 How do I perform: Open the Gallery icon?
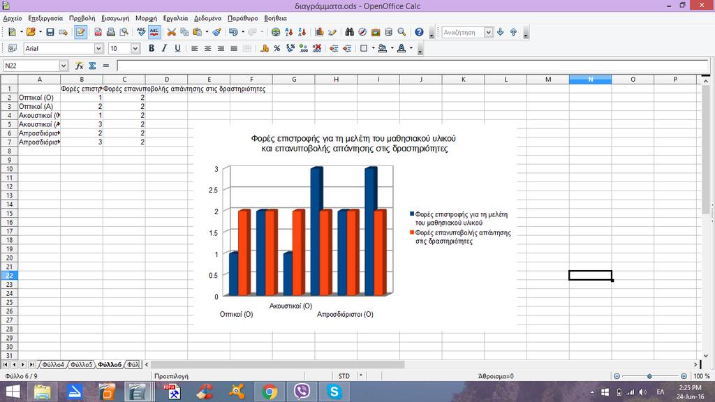(x=376, y=32)
